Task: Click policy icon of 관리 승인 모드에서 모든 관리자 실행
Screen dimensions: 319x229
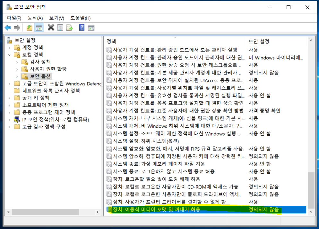Action: click(109, 50)
